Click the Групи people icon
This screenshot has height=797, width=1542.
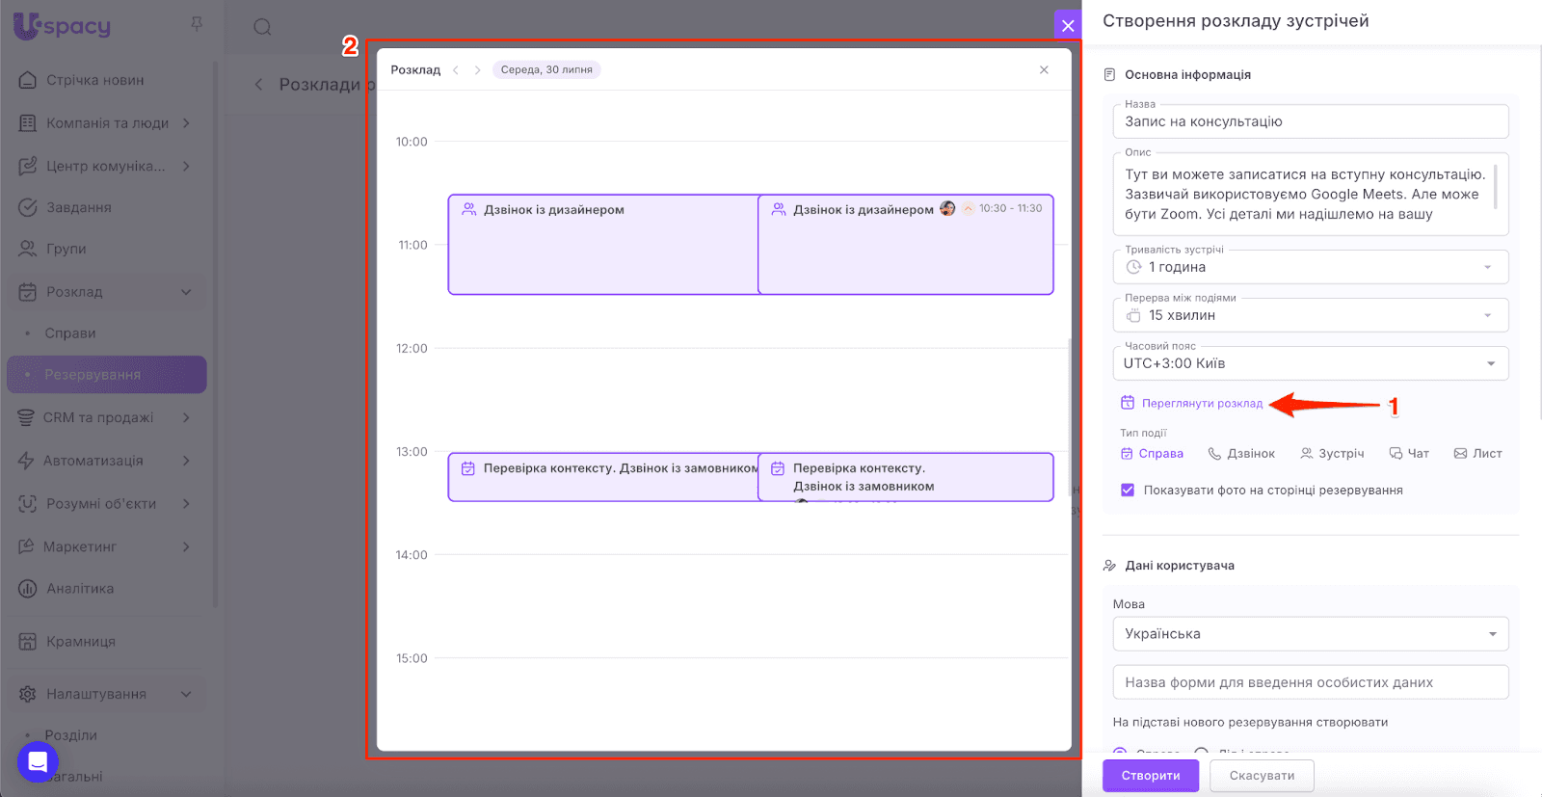pyautogui.click(x=28, y=249)
